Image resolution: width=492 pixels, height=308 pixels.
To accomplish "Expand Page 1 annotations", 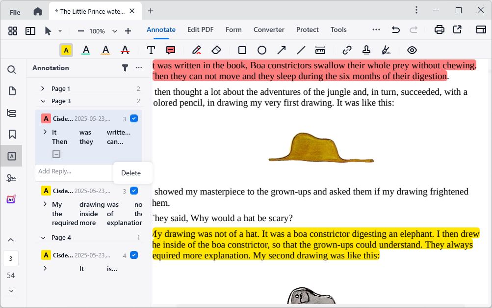I will tap(43, 88).
